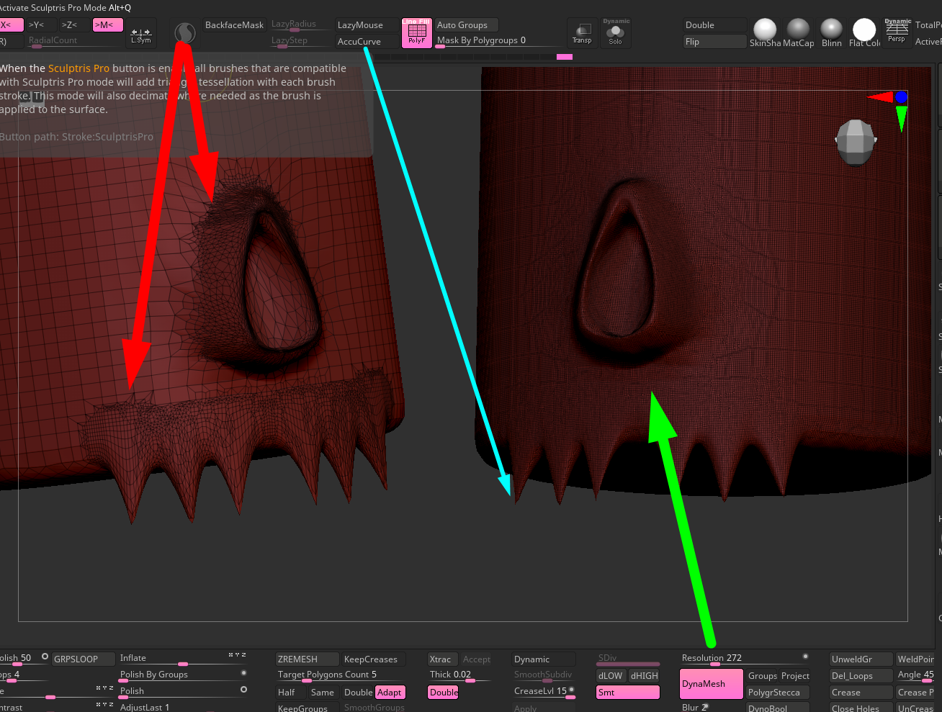
Task: Click the Del_Loops button
Action: point(860,676)
